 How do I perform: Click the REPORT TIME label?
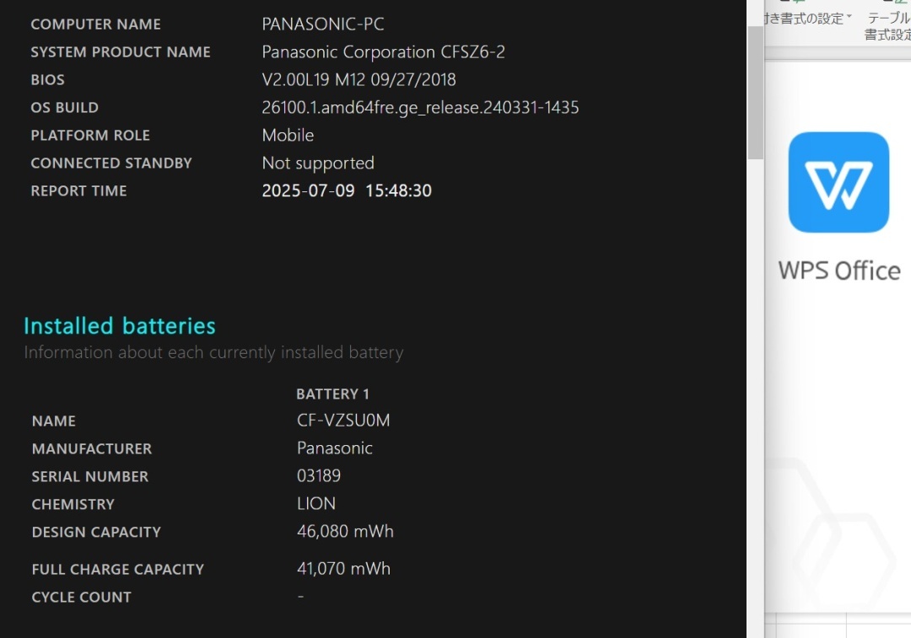point(79,191)
